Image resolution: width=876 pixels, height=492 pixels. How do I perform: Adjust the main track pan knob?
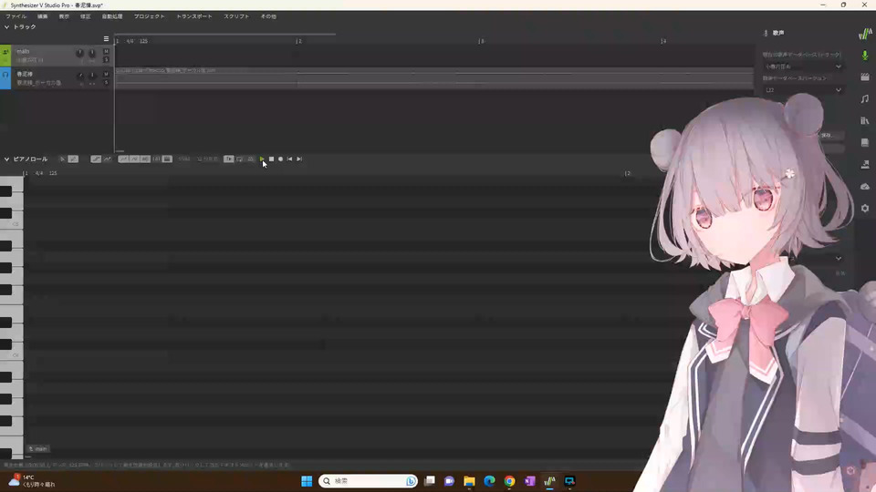pyautogui.click(x=92, y=53)
